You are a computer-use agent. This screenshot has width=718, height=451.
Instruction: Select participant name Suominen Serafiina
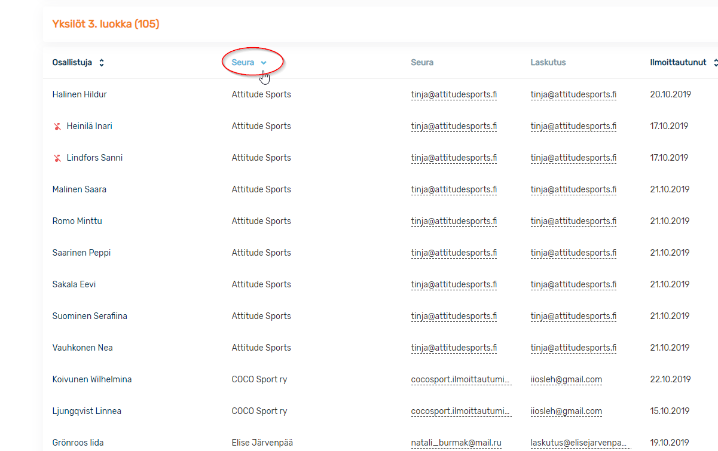click(x=90, y=316)
